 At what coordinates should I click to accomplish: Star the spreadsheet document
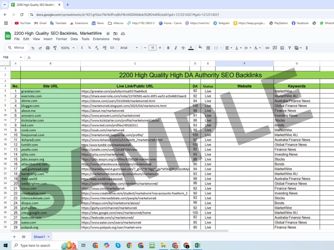[x=108, y=34]
